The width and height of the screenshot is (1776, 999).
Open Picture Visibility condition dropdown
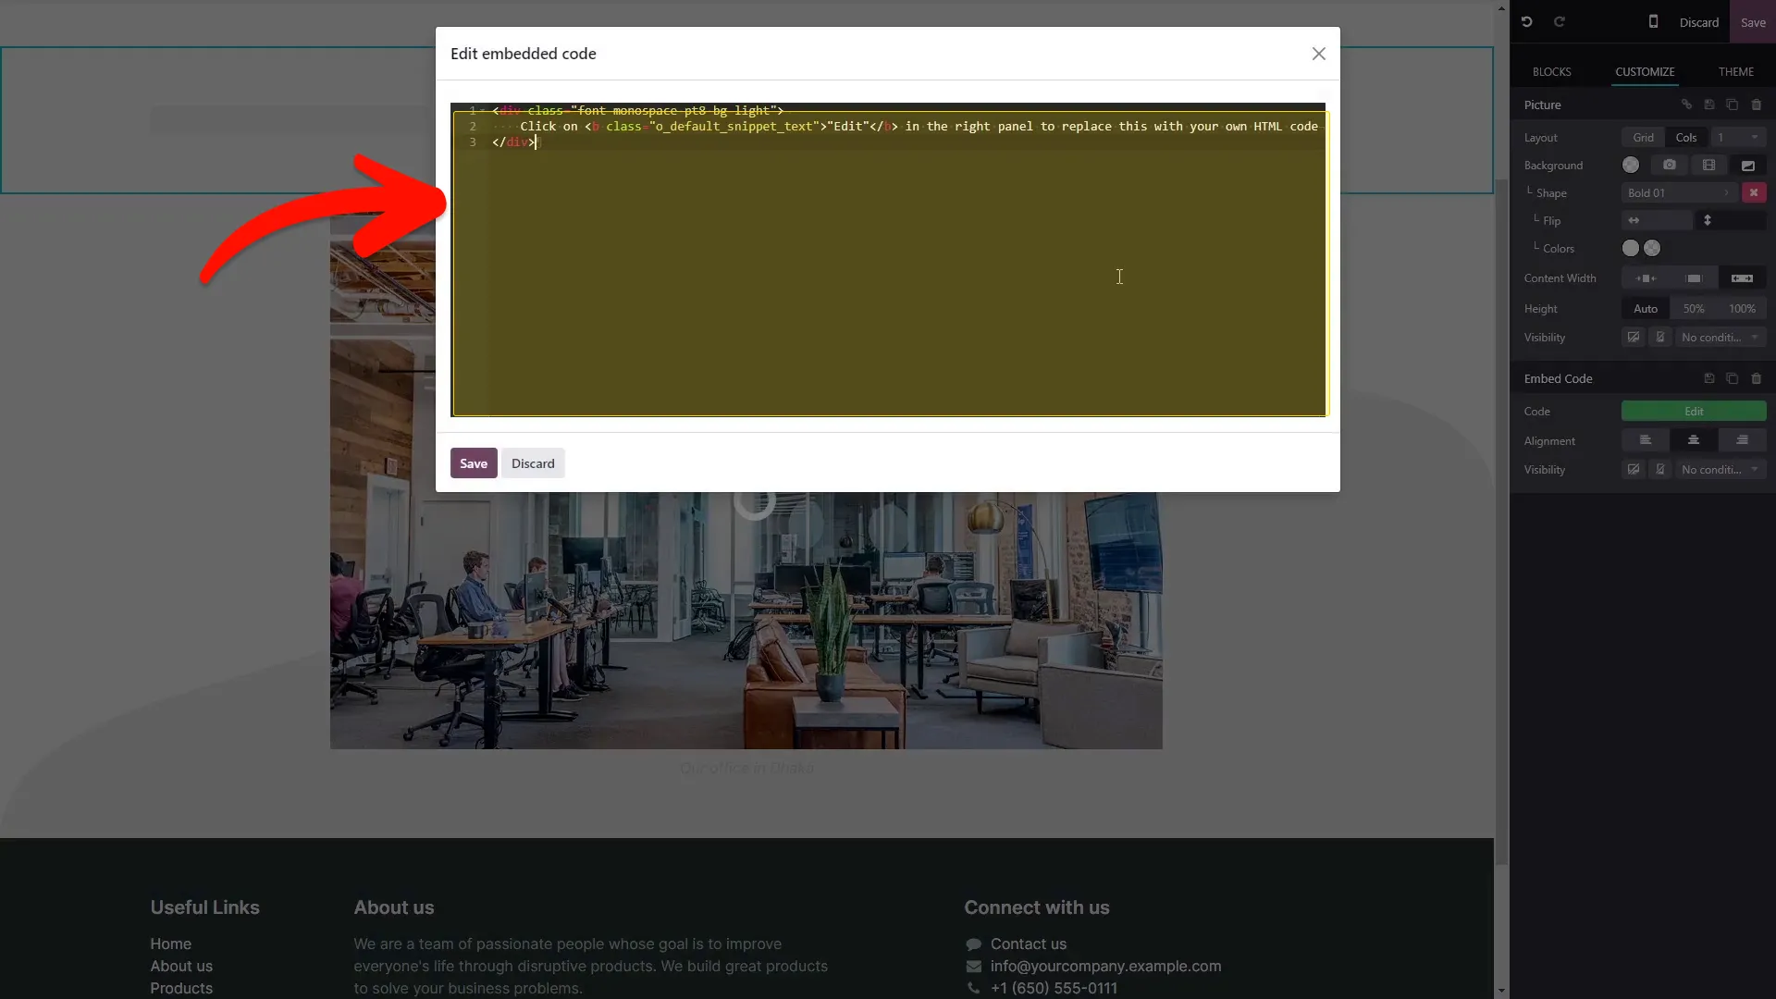[x=1720, y=338]
